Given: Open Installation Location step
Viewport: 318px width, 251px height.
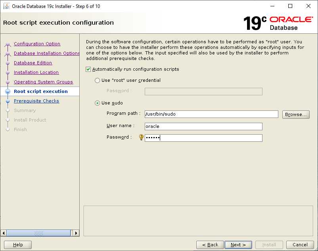Looking at the screenshot, I should (x=36, y=72).
